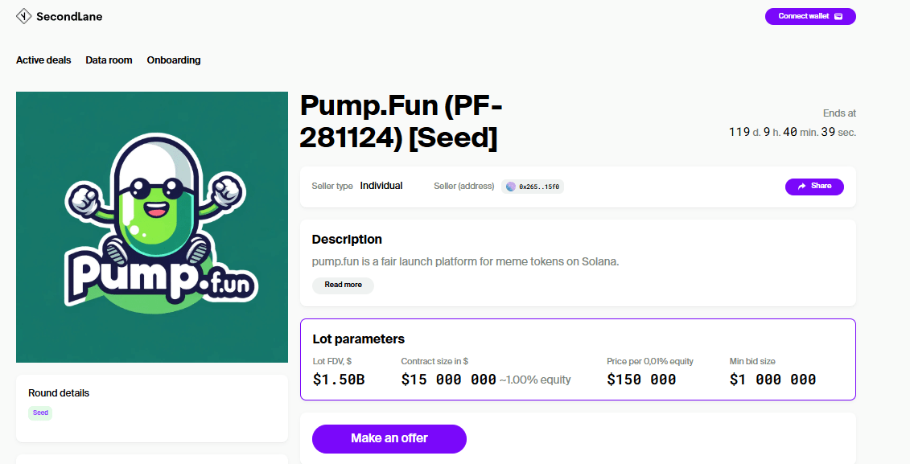
Task: Click the SecondLane diamond logo icon
Action: [24, 16]
